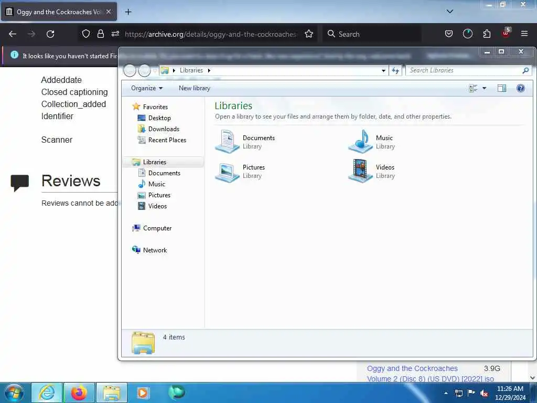Screen dimensions: 537x403
Task: Open Firefox account circle icon
Action: [x=467, y=34]
